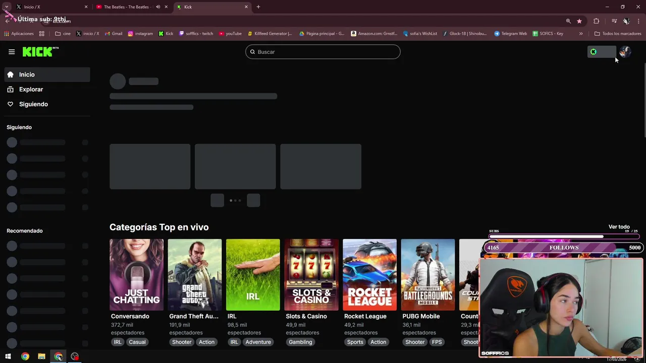Image resolution: width=646 pixels, height=363 pixels.
Task: Click the Gambling tag under Slots & Casino
Action: pos(300,342)
